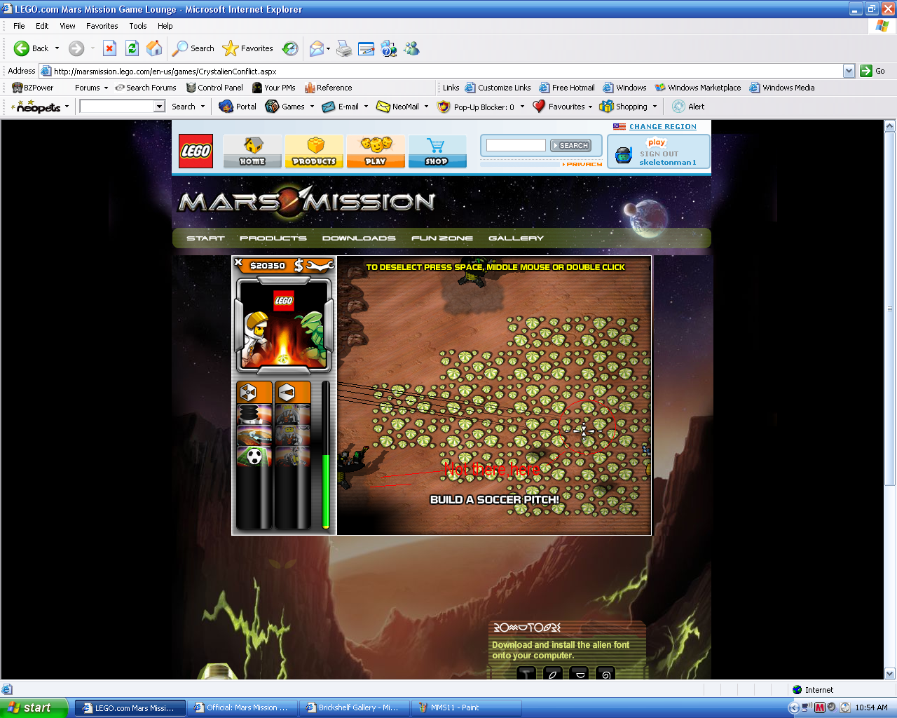Click the page scrollbar down arrow
This screenshot has width=897, height=718.
(x=890, y=674)
